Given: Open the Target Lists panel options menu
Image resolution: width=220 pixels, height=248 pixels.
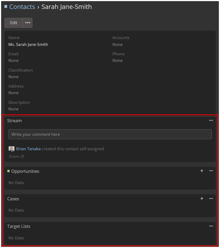Looking at the screenshot, I should pos(211,226).
